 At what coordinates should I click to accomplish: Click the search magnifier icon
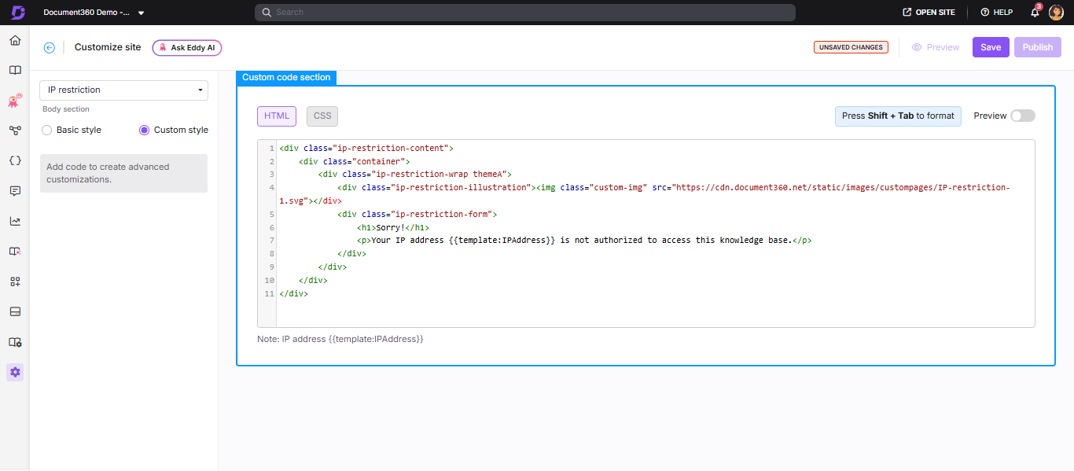pos(267,13)
